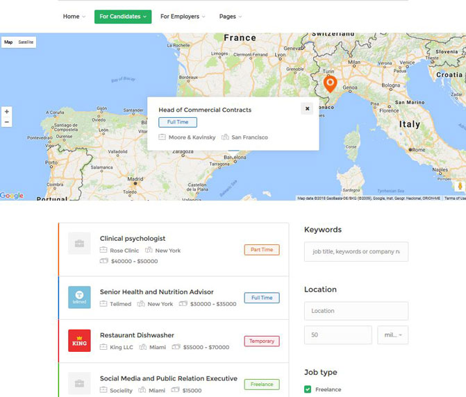466x397 pixels.
Task: Click salary icon beside $15000
Action: 175,390
